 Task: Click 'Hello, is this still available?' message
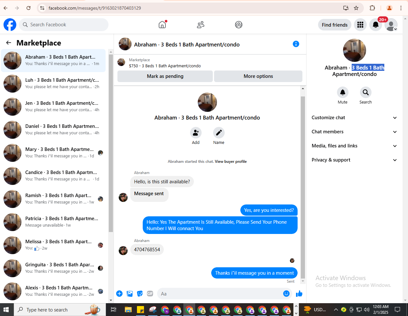(162, 182)
